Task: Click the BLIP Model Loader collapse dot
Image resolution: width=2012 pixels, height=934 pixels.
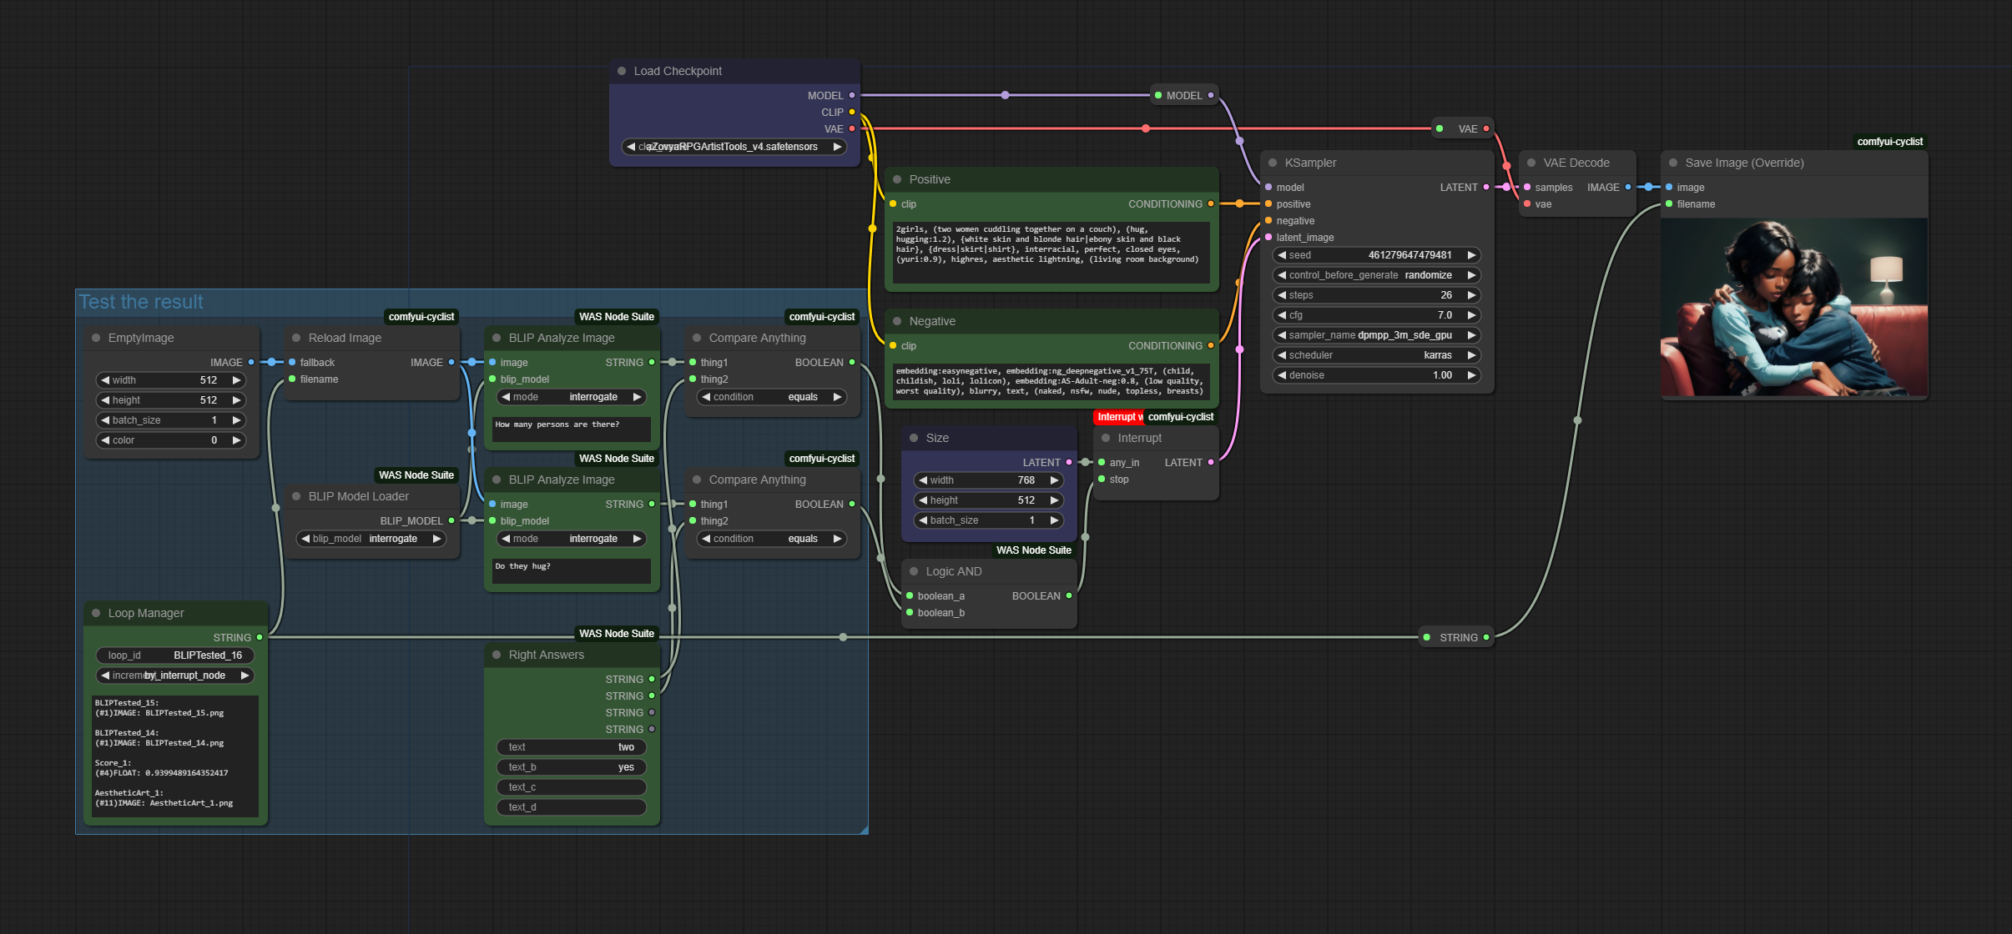Action: click(296, 496)
